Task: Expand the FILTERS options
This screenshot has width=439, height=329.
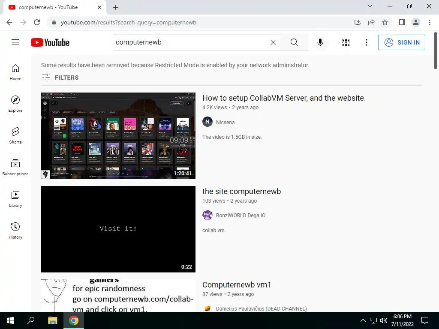Action: pyautogui.click(x=60, y=78)
